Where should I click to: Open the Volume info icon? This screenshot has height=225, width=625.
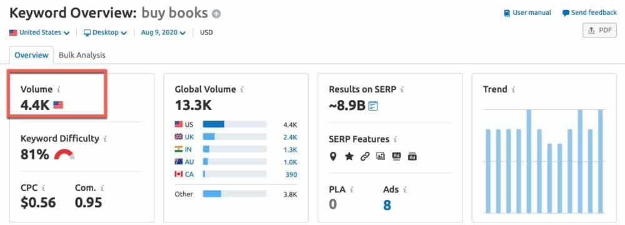pyautogui.click(x=59, y=89)
